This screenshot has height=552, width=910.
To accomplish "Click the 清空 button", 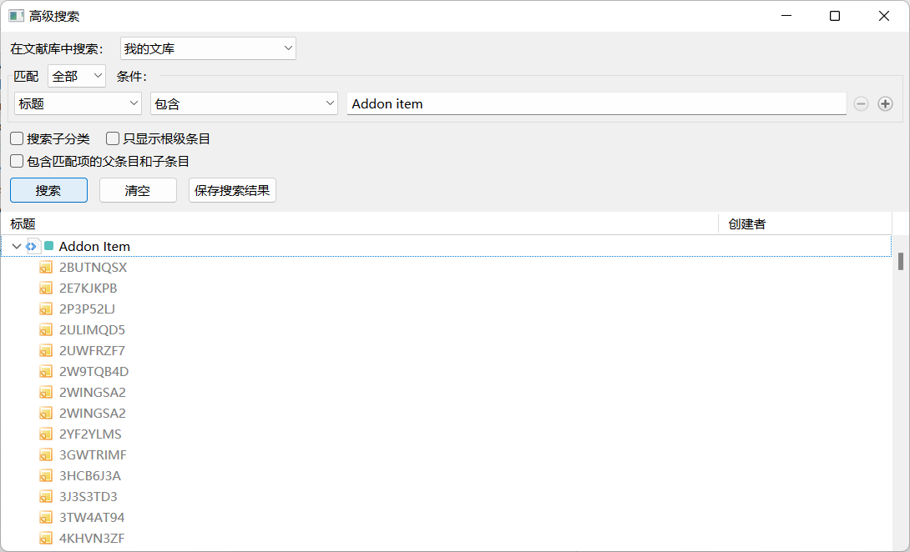I will point(138,190).
